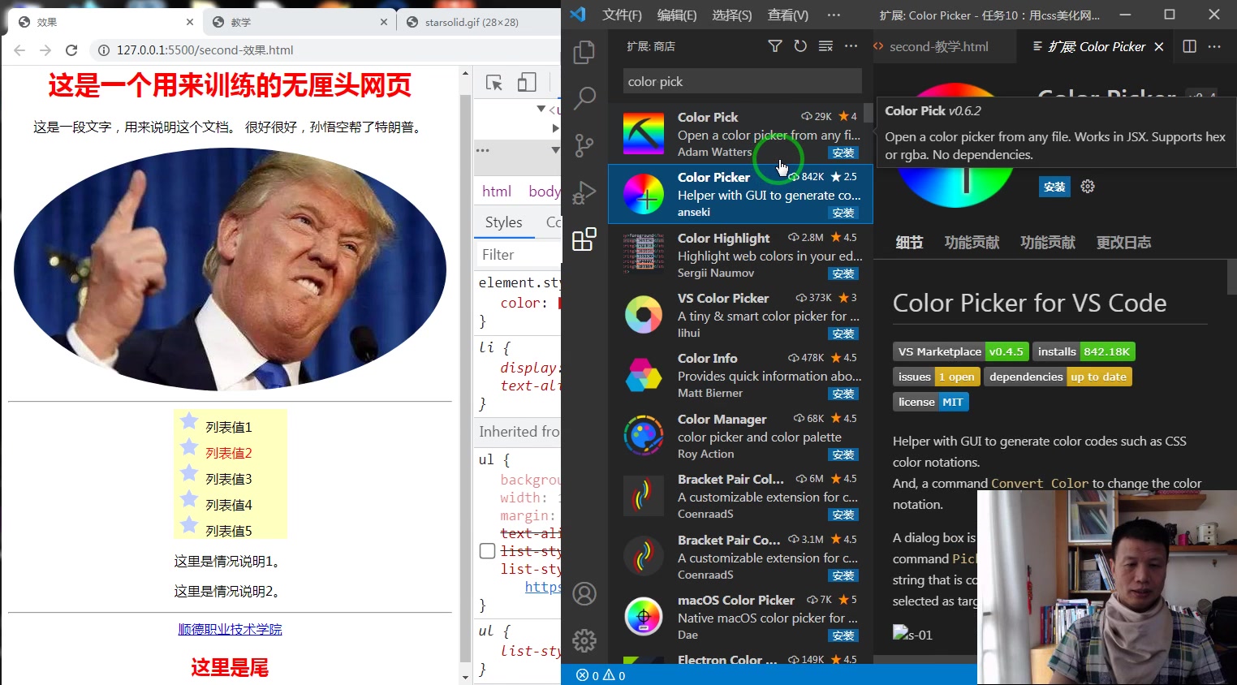Open the Manage gear in activity bar
The image size is (1237, 685).
tap(584, 641)
